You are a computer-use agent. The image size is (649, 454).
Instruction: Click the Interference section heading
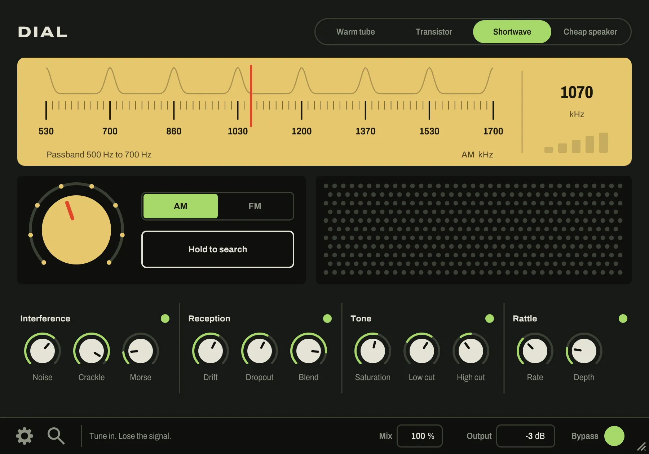click(45, 319)
